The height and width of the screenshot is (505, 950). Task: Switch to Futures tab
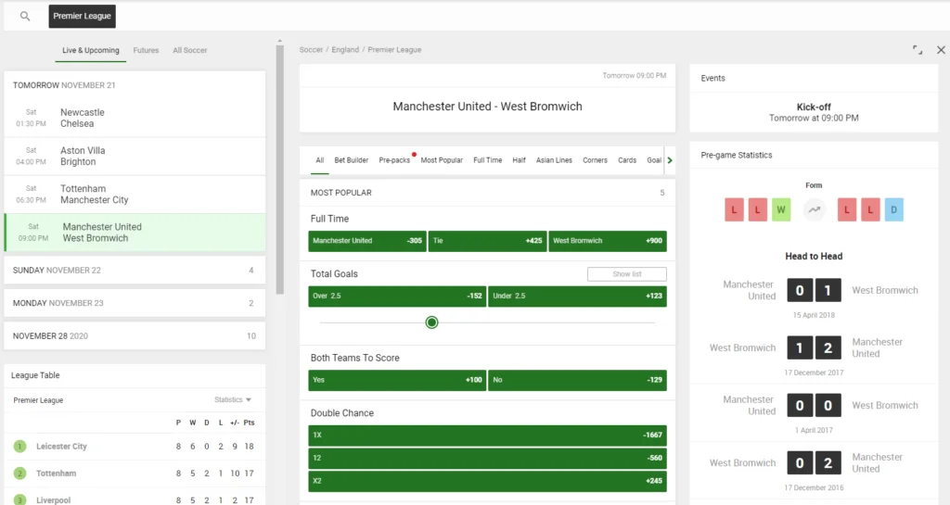146,50
